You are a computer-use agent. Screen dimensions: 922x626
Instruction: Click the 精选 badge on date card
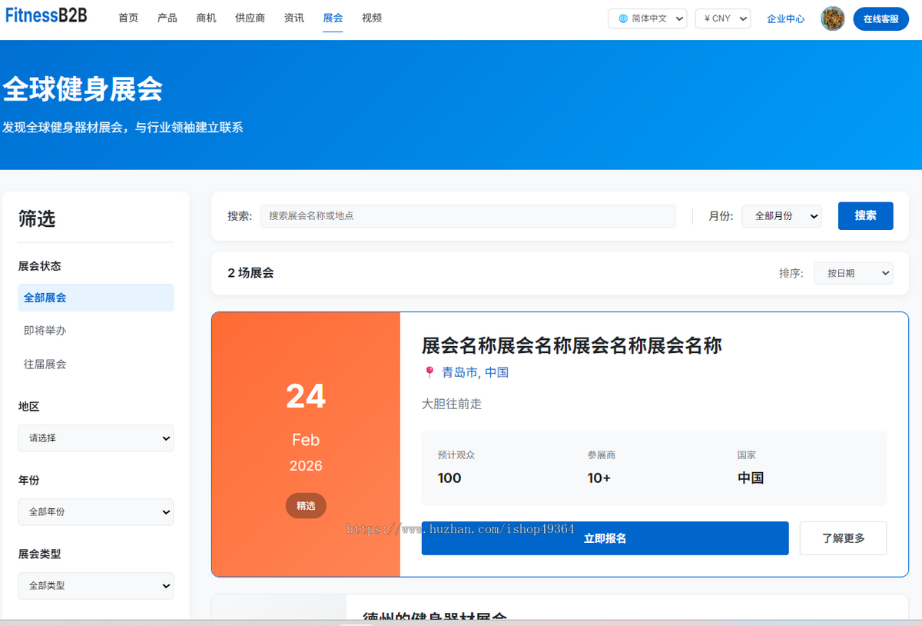coord(306,506)
